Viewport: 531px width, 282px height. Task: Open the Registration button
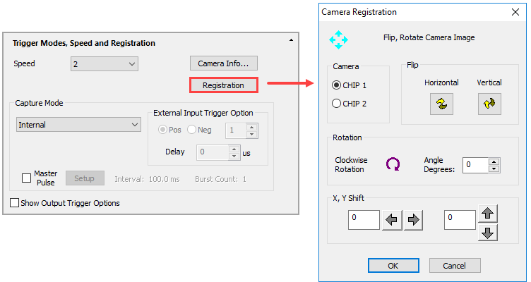(223, 85)
